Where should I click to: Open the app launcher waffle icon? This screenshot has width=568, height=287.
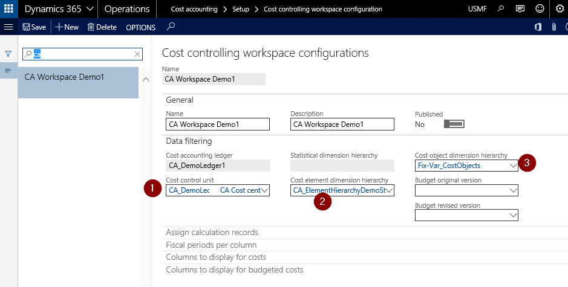coord(8,9)
